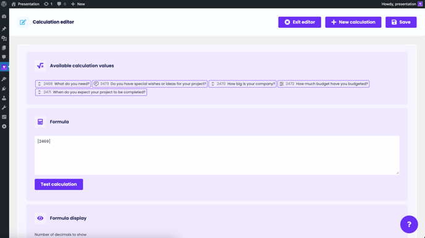
Task: Open the Comments sidebar icon
Action: pyautogui.click(x=4, y=57)
